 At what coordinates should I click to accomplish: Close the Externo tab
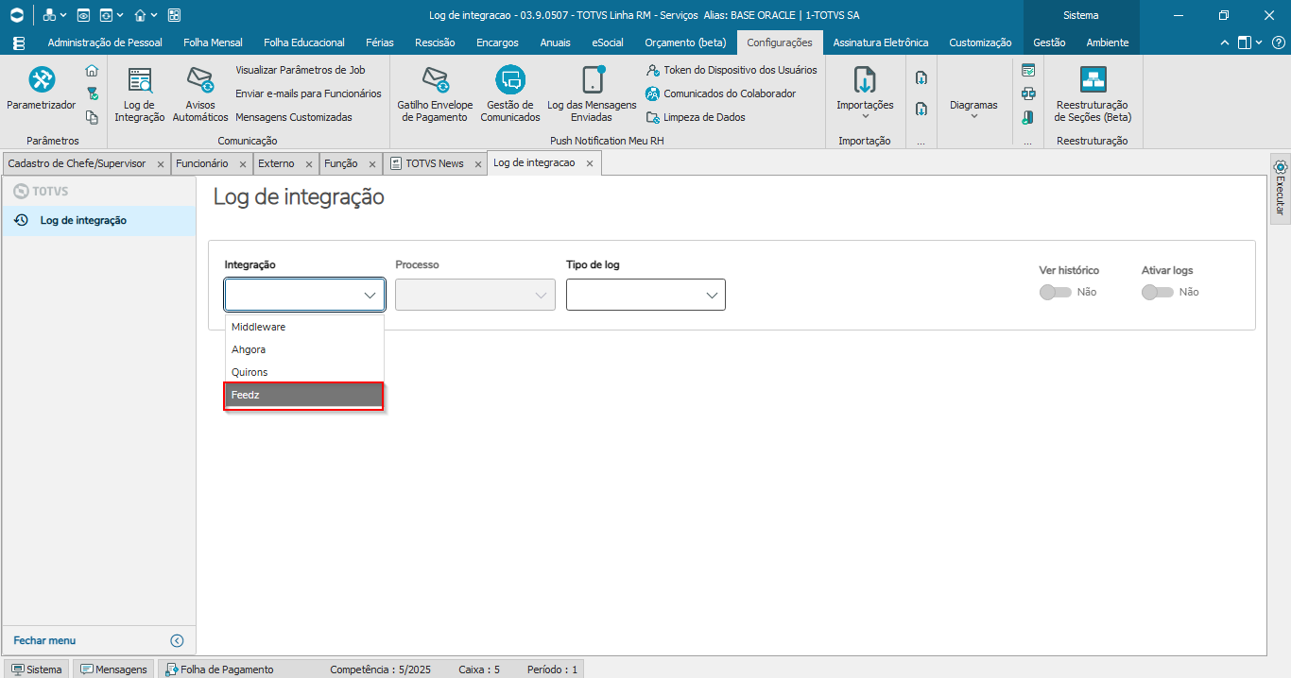point(308,163)
